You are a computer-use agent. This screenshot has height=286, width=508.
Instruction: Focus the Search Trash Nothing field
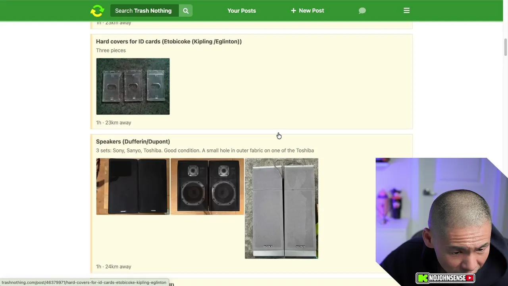tap(144, 11)
